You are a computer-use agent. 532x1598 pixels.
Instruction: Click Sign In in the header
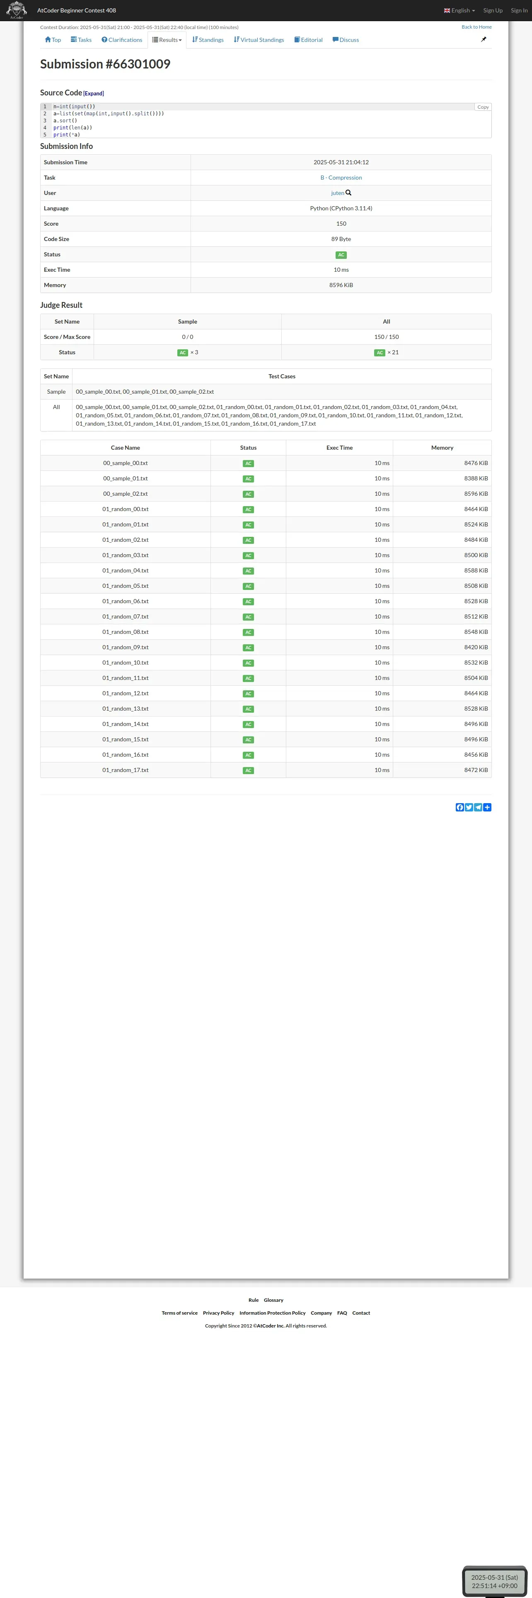(x=519, y=10)
